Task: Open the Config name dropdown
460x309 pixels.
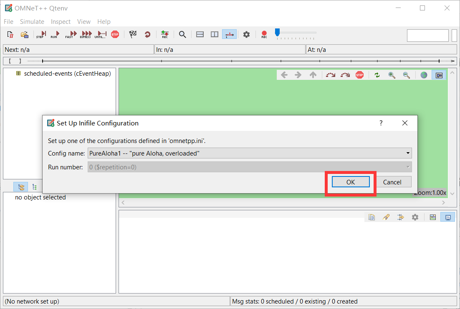Action: click(x=250, y=153)
